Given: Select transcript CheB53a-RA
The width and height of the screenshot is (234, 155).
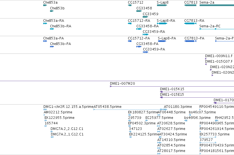Looking at the screenshot, I should [54, 21].
